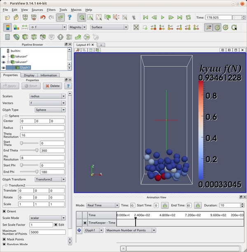Screen dimensions: 247x252
Task: Toggle the Set Scale Factor Edit checkbox
Action: point(56,225)
